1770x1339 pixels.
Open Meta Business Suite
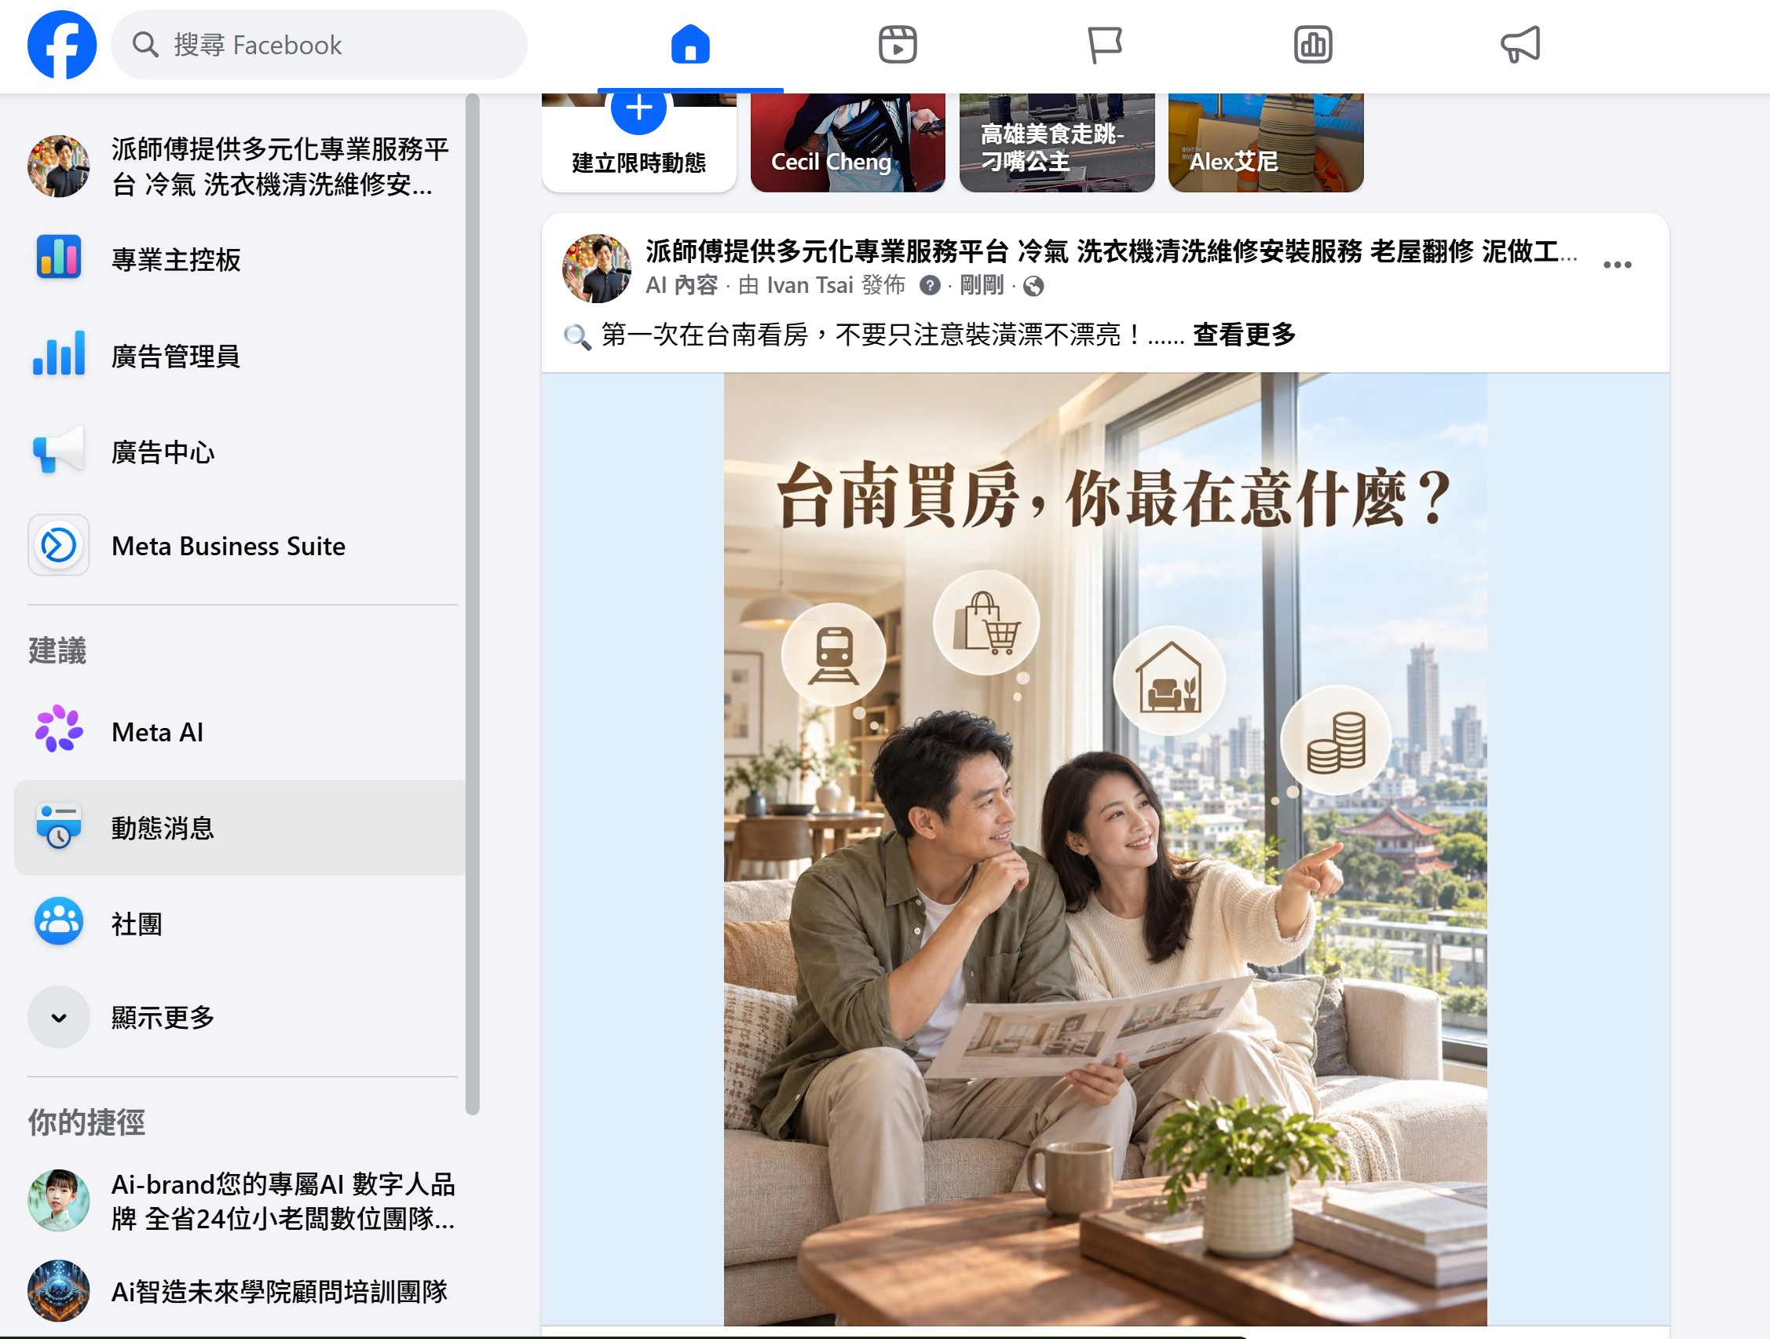pyautogui.click(x=240, y=546)
